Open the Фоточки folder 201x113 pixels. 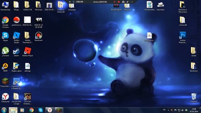(x=38, y=6)
